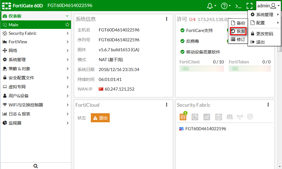Choose 更改密码 in admin menu
Screen dimensions: 282x169
tap(264, 34)
